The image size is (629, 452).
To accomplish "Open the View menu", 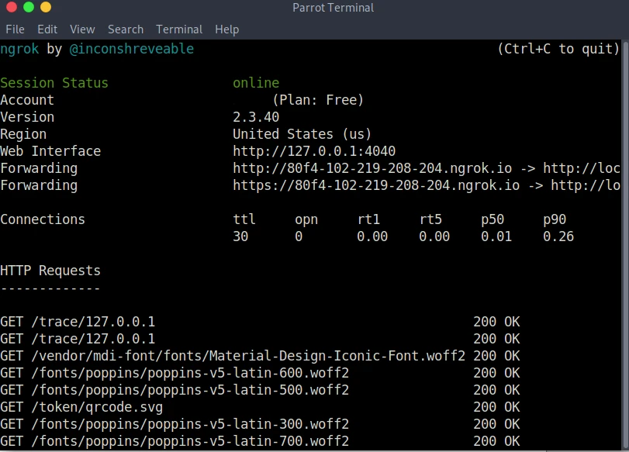I will [82, 29].
